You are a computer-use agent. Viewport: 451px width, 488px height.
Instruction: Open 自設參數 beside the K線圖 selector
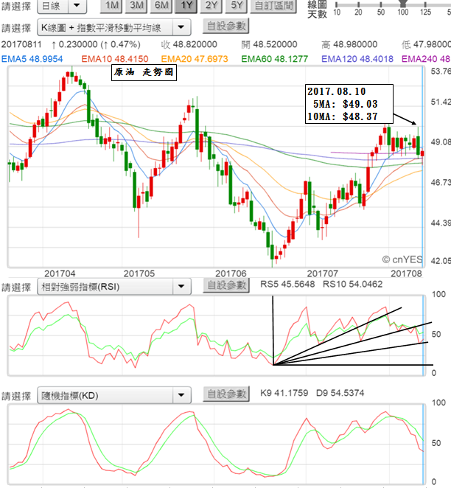pyautogui.click(x=226, y=26)
